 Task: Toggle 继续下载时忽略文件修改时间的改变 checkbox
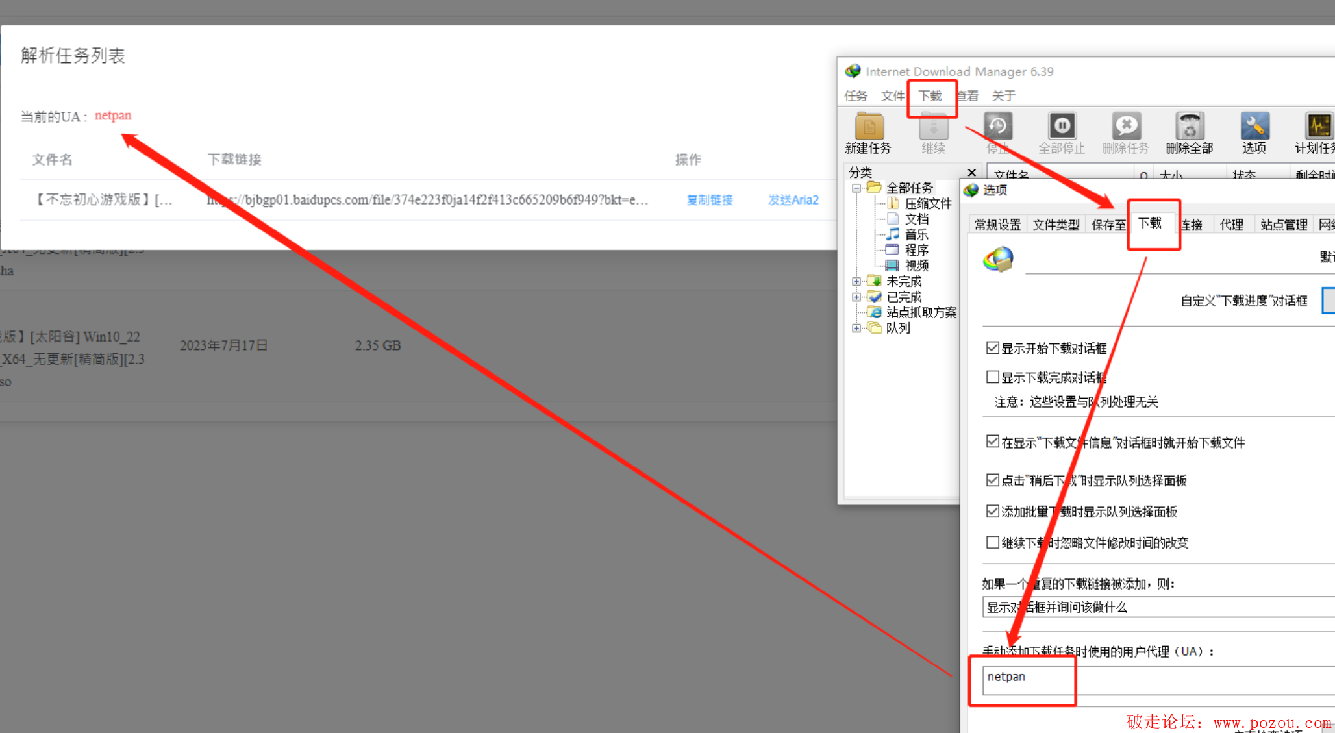click(992, 542)
